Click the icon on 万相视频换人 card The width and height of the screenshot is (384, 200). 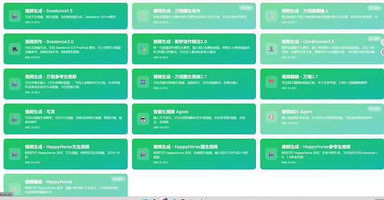click(x=272, y=16)
